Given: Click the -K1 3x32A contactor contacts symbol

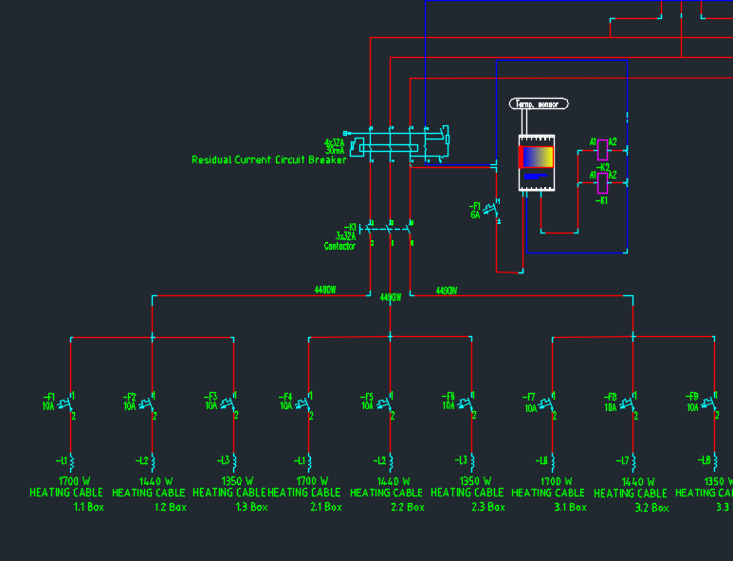Looking at the screenshot, I should coord(387,229).
